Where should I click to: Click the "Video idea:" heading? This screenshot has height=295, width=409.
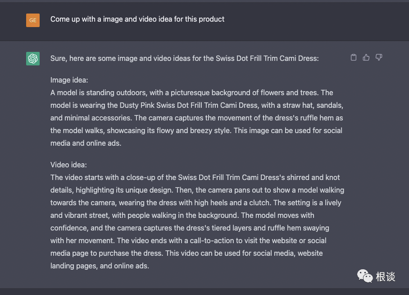(68, 165)
